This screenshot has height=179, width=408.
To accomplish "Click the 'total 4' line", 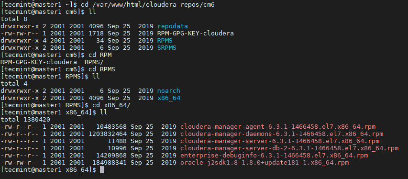I will click(x=14, y=84).
